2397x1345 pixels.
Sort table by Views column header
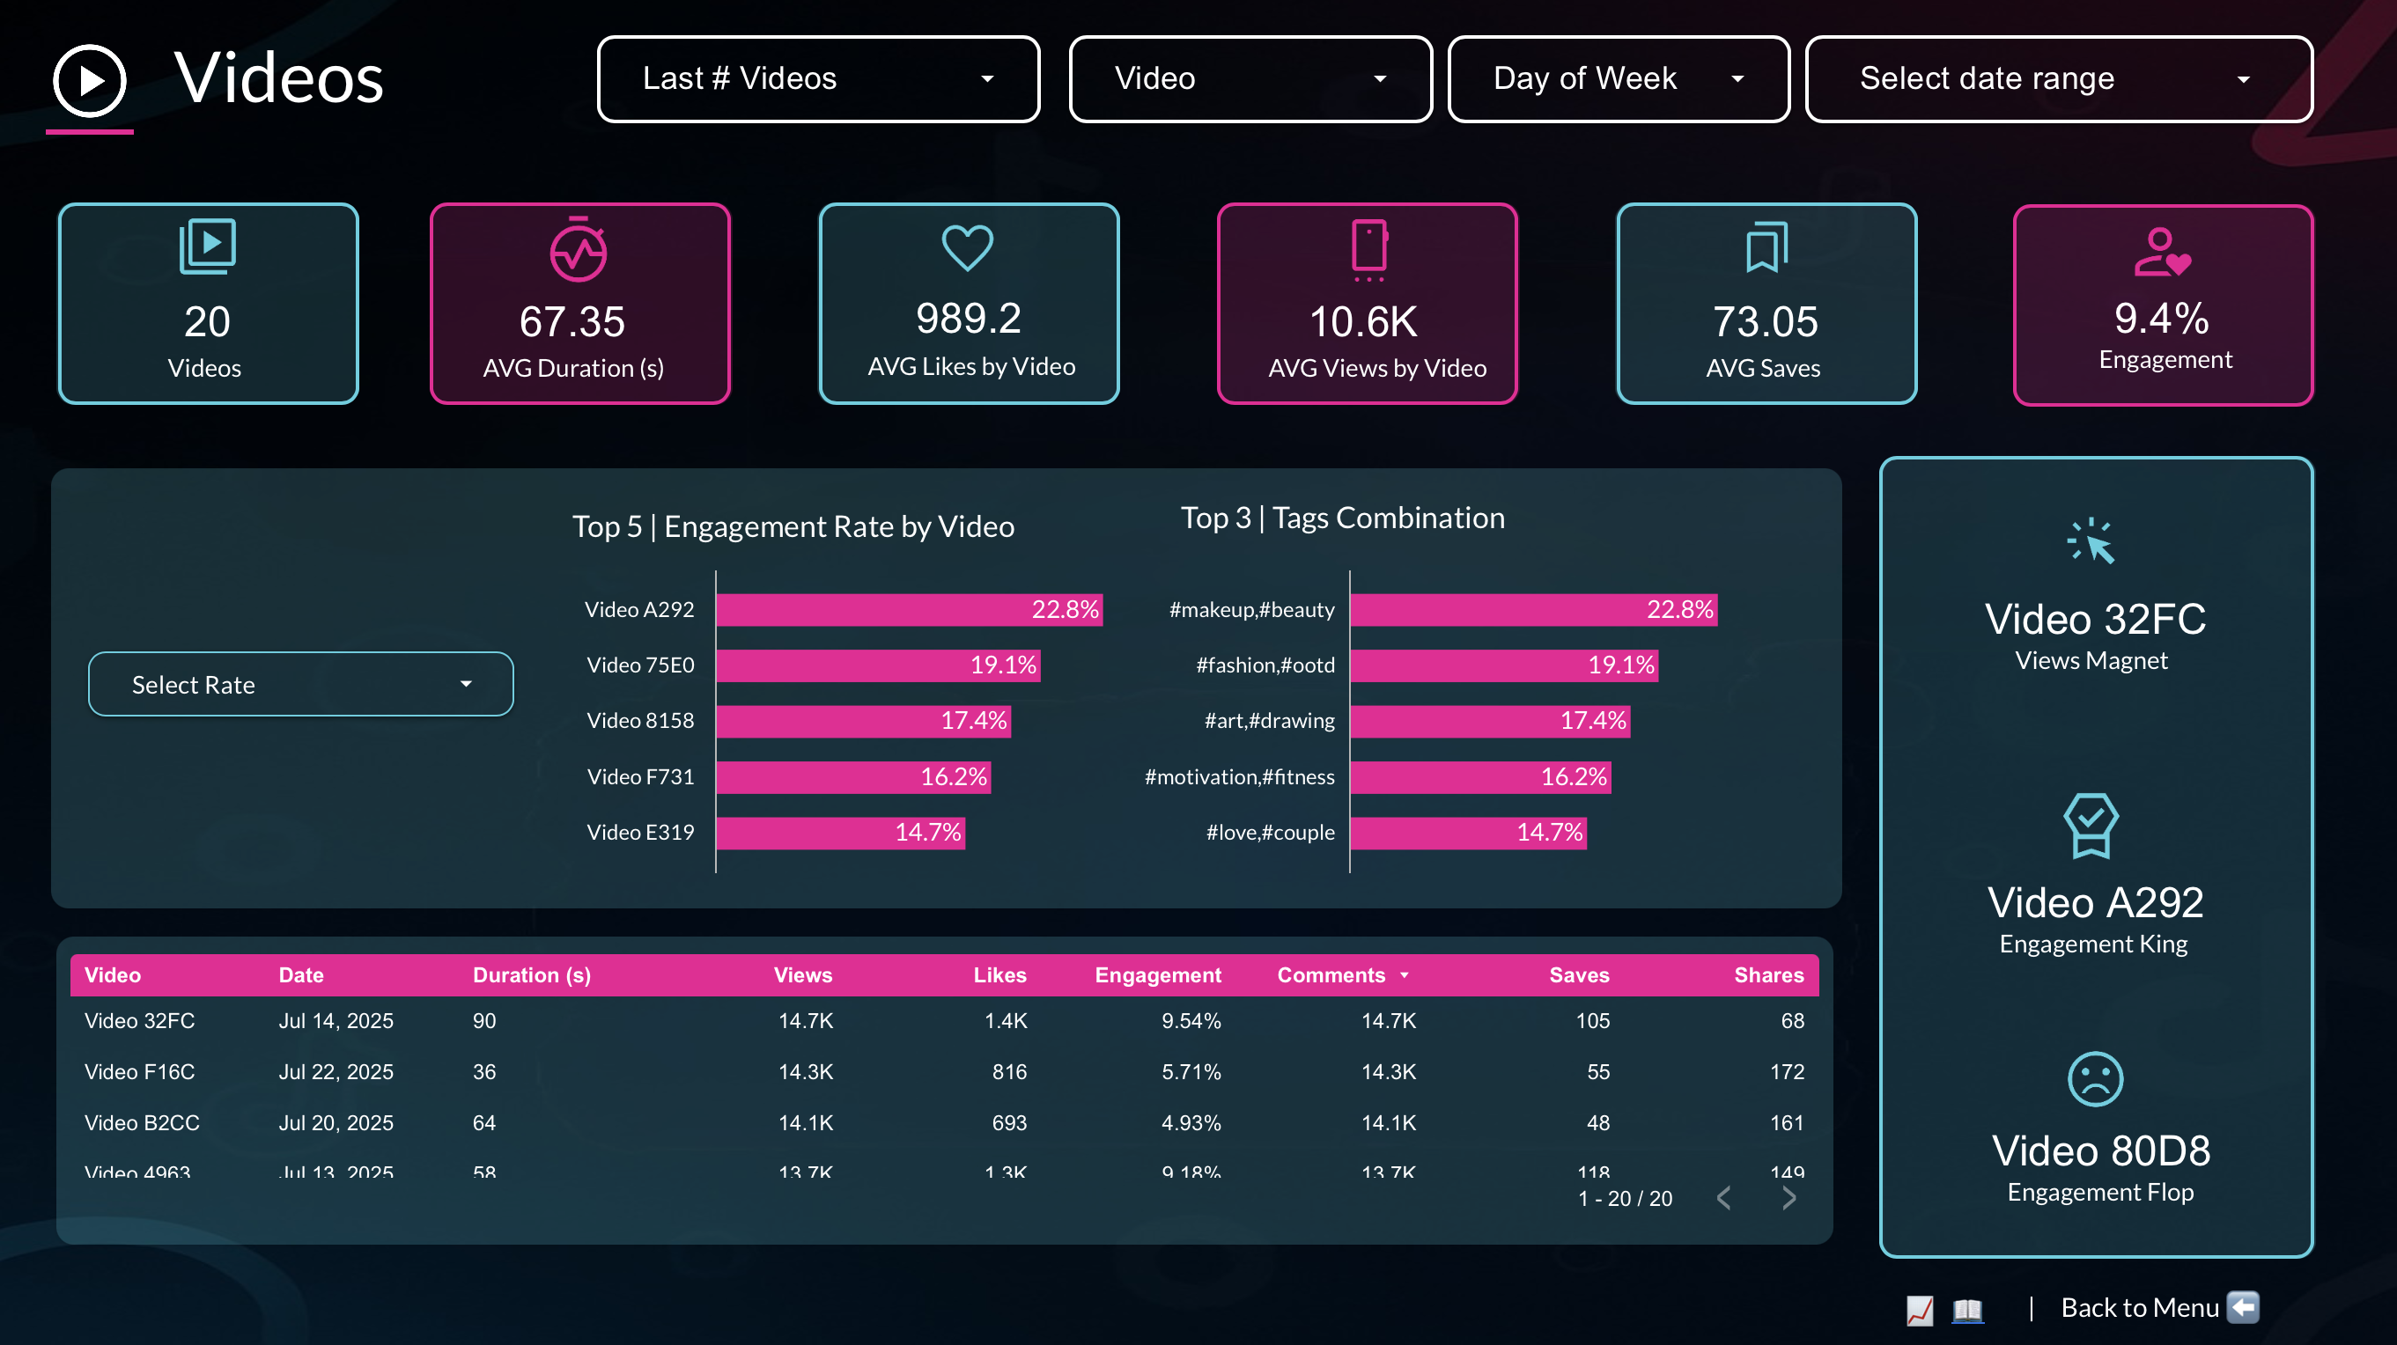(x=803, y=974)
